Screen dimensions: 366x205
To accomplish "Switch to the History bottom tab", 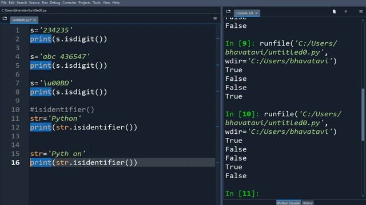I will point(308,203).
